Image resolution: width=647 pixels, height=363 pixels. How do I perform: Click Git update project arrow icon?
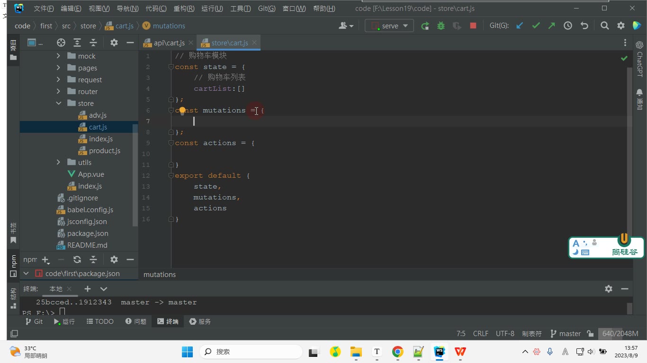click(x=520, y=26)
